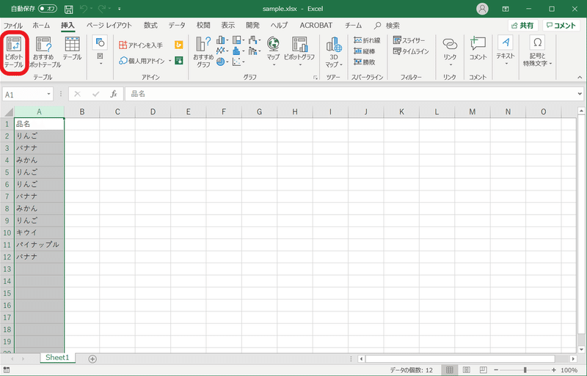Insert a hierarchy treemap chart
587x376 pixels.
(x=238, y=40)
